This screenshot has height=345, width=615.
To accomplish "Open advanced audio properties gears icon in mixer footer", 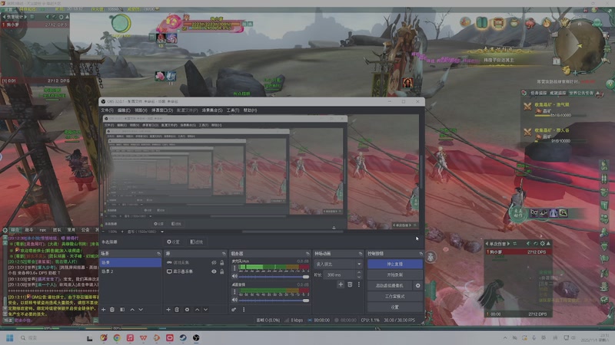I will tap(234, 310).
